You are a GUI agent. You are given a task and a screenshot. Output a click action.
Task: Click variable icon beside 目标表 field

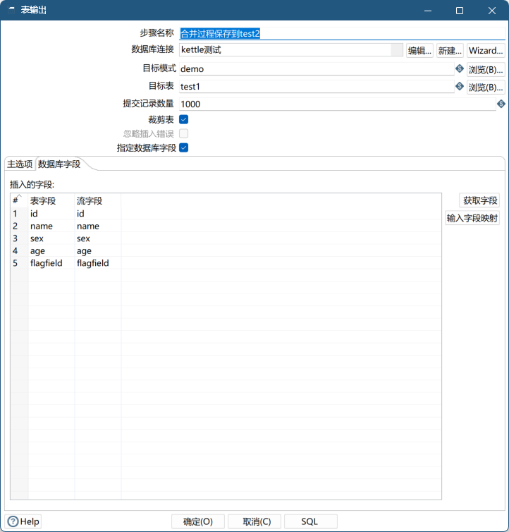(460, 87)
